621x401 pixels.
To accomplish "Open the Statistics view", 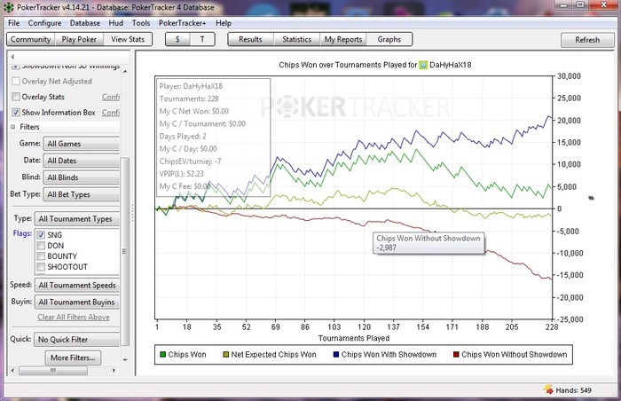I will [x=297, y=39].
